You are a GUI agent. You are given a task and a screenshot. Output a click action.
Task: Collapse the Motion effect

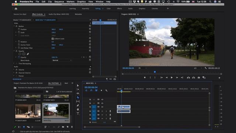click(x=14, y=26)
